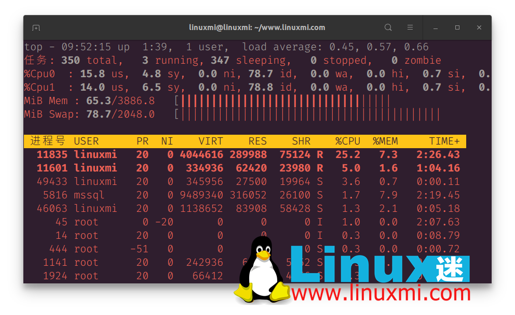
Task: Click the MiB Swap usage bar
Action: (307, 114)
